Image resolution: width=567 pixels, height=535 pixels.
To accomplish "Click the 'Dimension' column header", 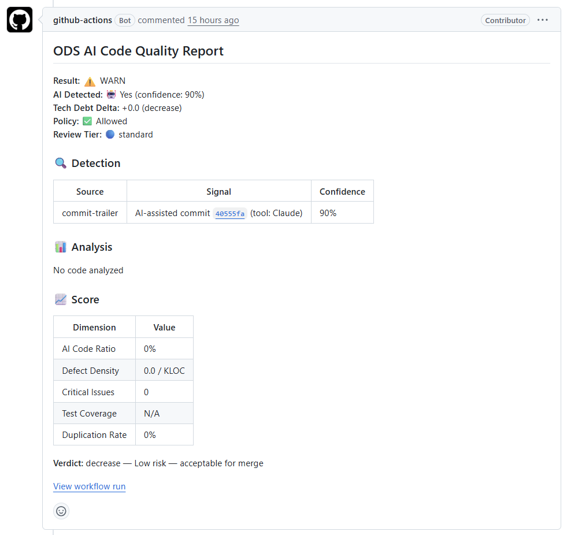I will click(94, 327).
